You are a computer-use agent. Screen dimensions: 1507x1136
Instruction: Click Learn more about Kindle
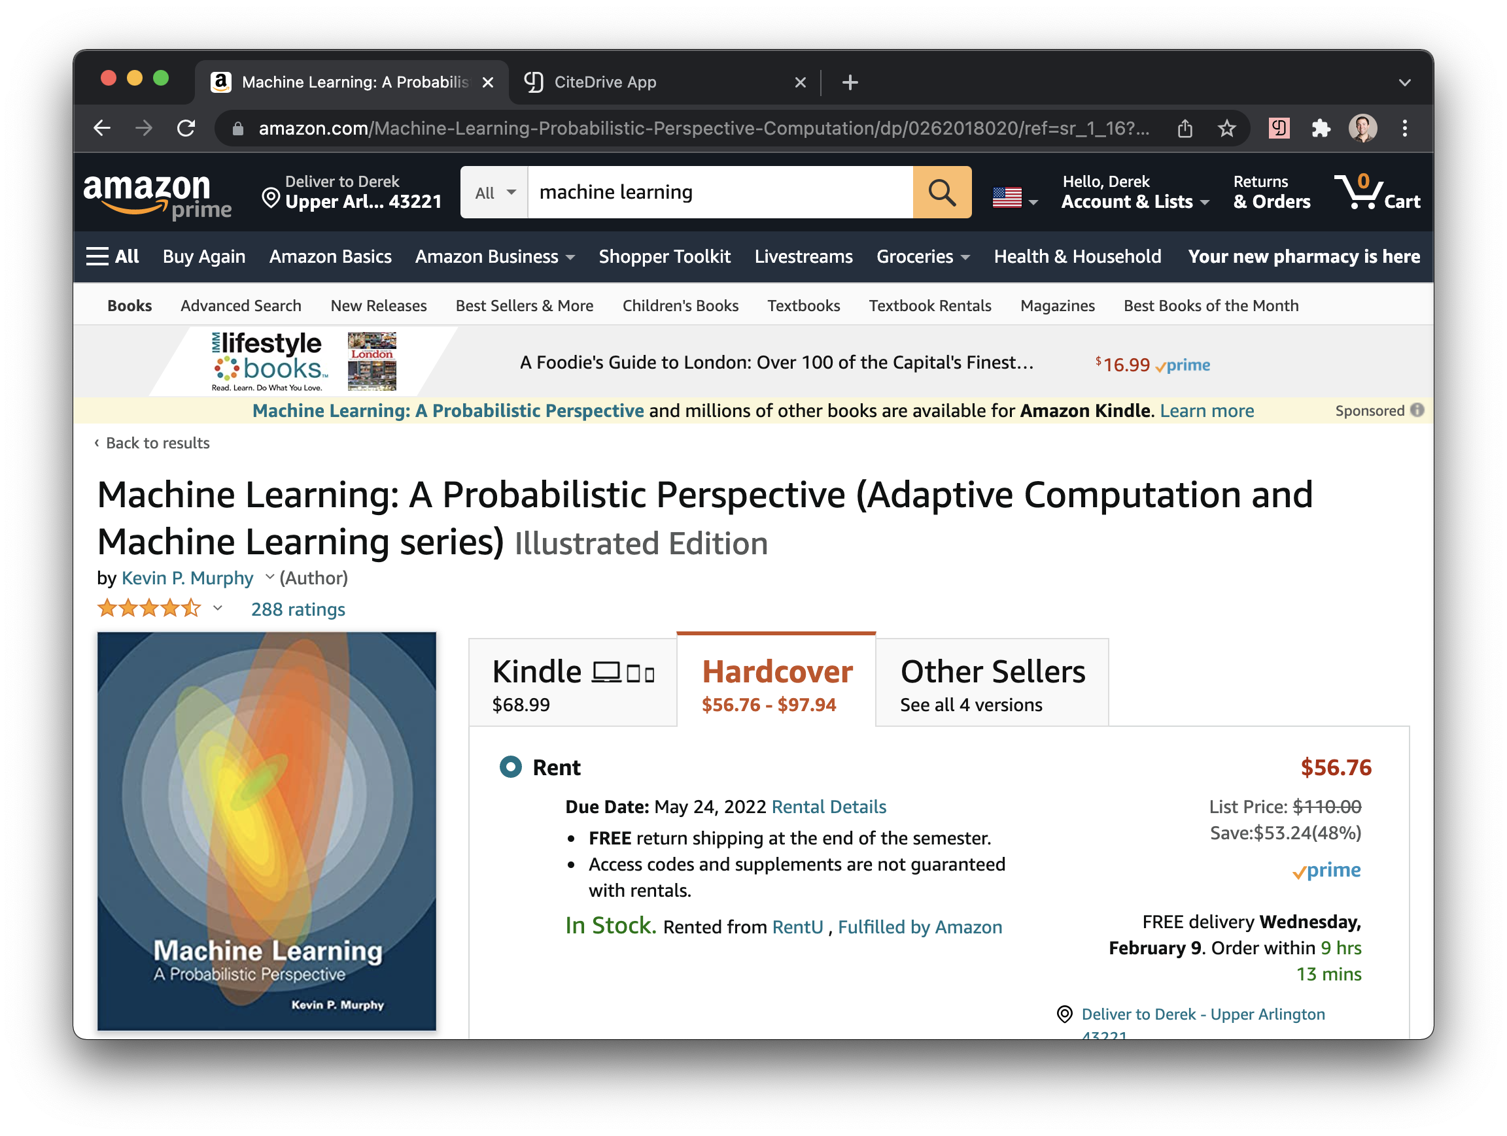coord(1207,411)
